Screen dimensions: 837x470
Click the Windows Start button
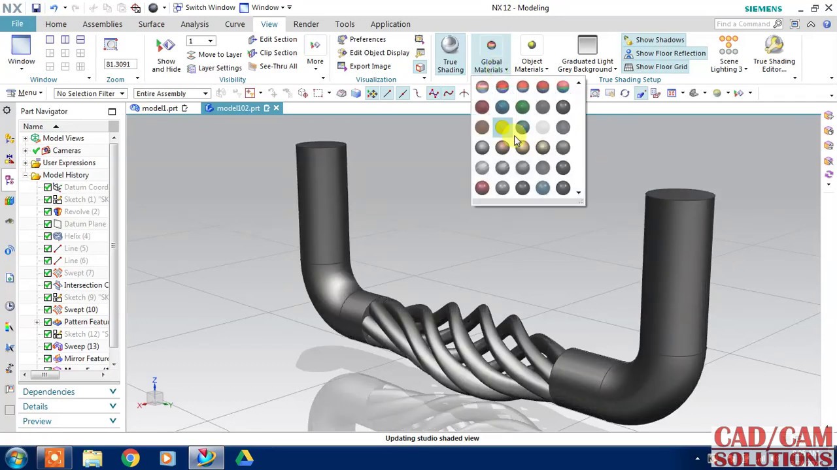(16, 458)
